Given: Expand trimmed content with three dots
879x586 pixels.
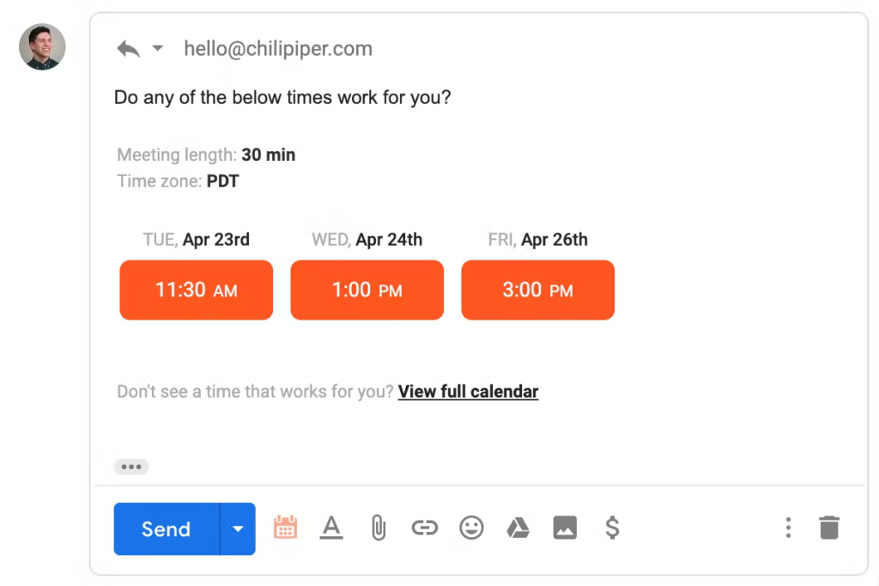Looking at the screenshot, I should tap(130, 466).
